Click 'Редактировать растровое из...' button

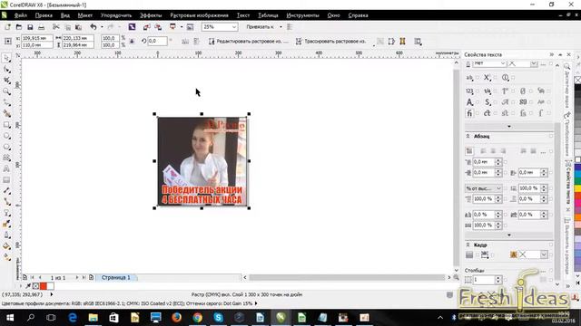[x=248, y=42]
